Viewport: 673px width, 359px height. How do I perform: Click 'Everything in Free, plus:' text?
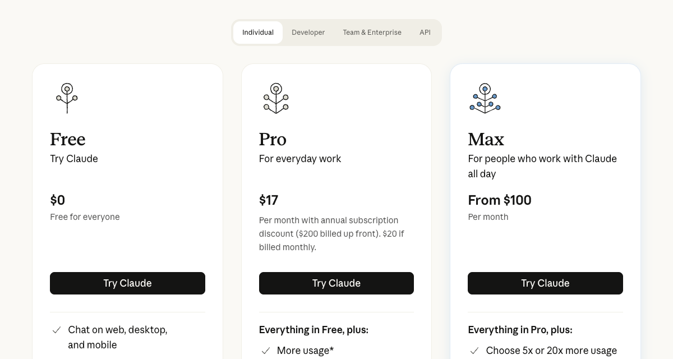(314, 330)
